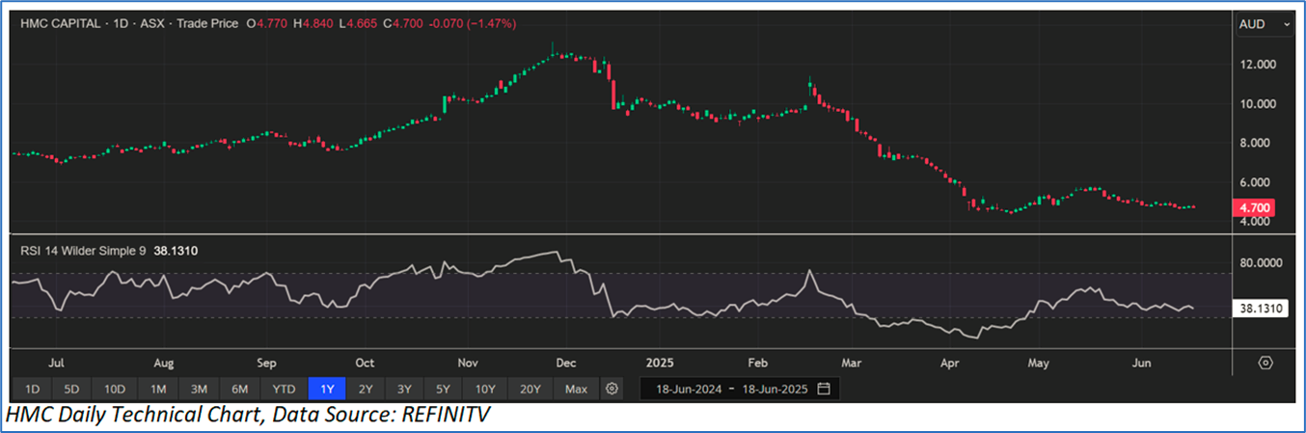Viewport: 1306px width, 433px height.
Task: Click the calendar icon beside the date range
Action: pos(823,389)
